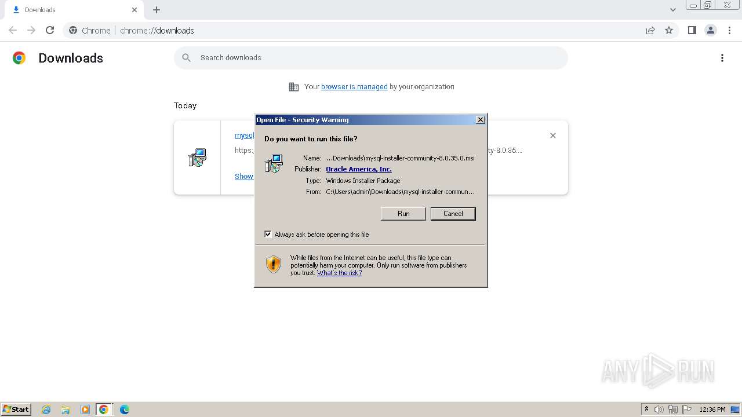The width and height of the screenshot is (742, 417).
Task: Reload the downloads page
Action: 50,30
